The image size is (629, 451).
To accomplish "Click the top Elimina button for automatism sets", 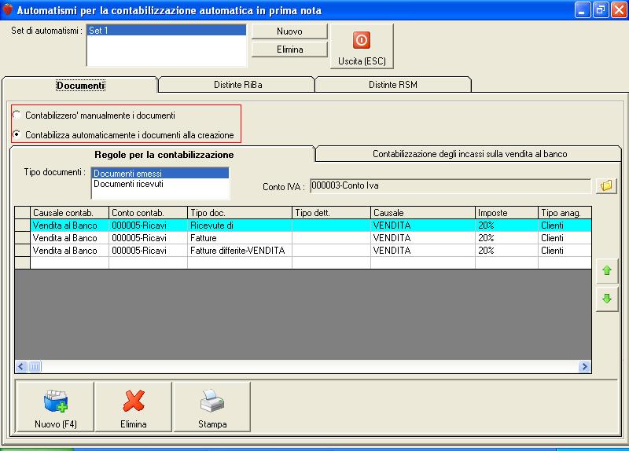I will click(x=289, y=49).
